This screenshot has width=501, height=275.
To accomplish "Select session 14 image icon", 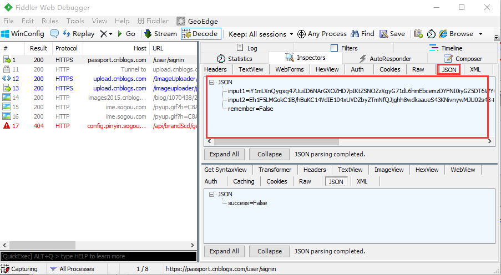I will pos(7,98).
